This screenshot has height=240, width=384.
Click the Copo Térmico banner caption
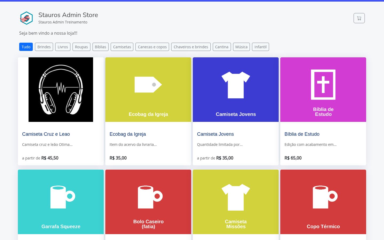point(323,226)
